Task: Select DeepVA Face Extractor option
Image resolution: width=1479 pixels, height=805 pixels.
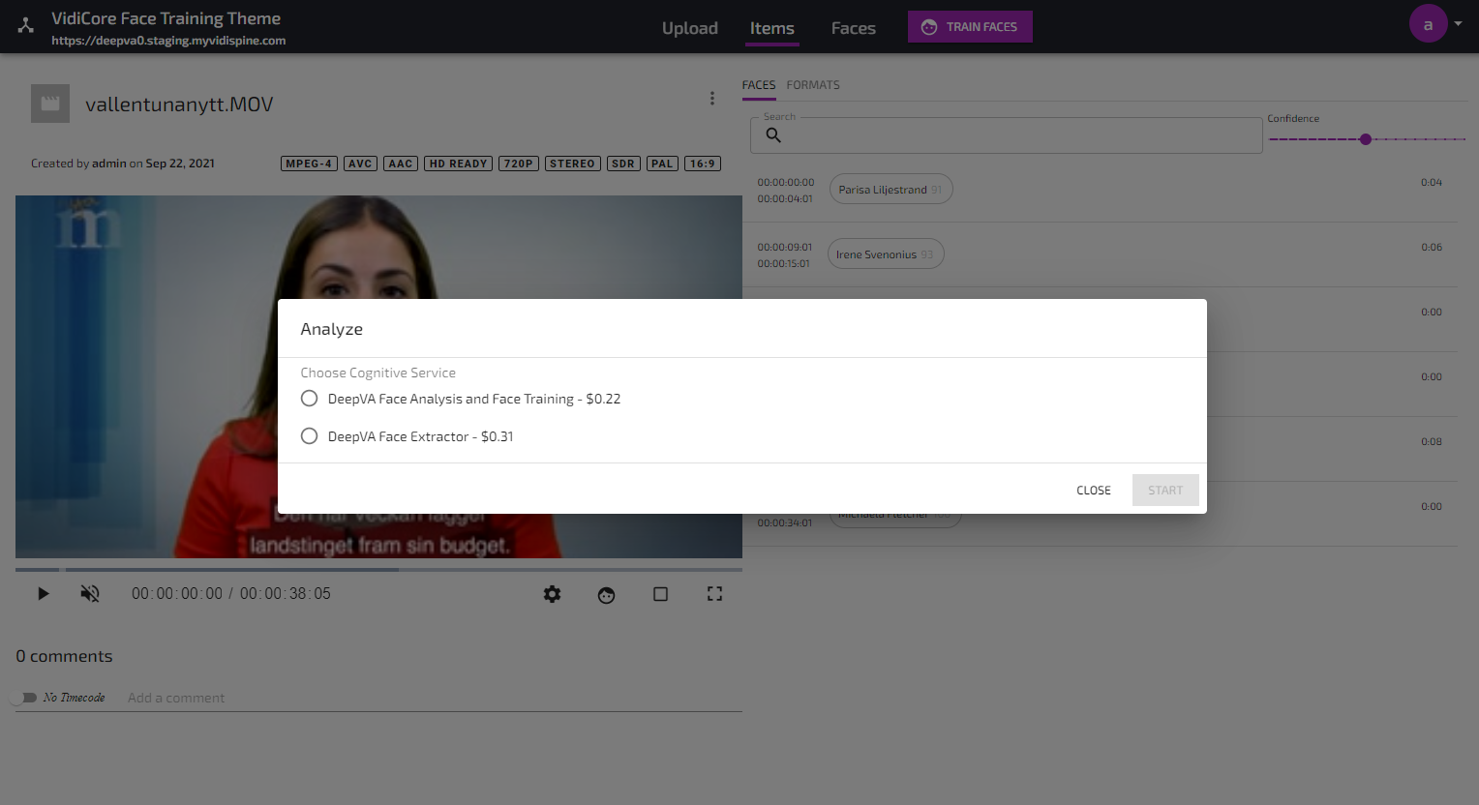Action: (x=310, y=436)
